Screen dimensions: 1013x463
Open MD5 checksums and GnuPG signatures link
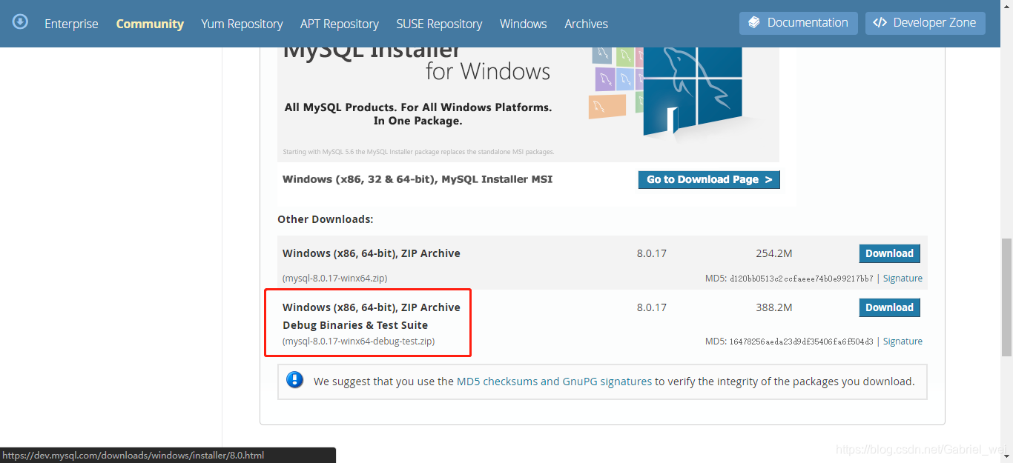(554, 382)
